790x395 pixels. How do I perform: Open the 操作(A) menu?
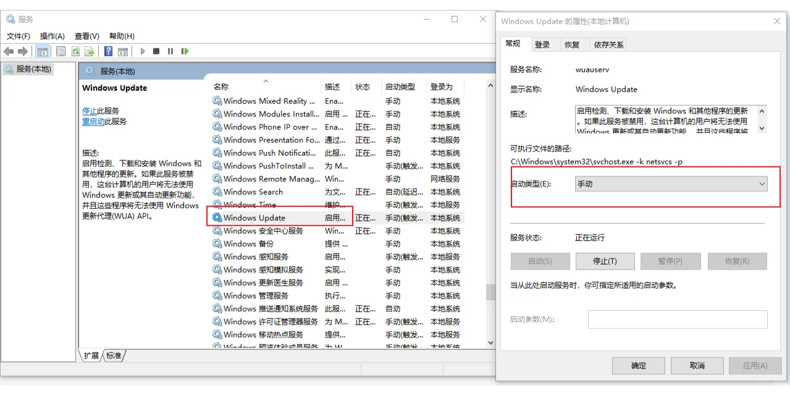[53, 36]
